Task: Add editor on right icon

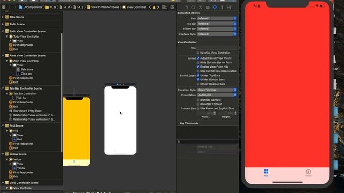Action: pyautogui.click(x=173, y=7)
